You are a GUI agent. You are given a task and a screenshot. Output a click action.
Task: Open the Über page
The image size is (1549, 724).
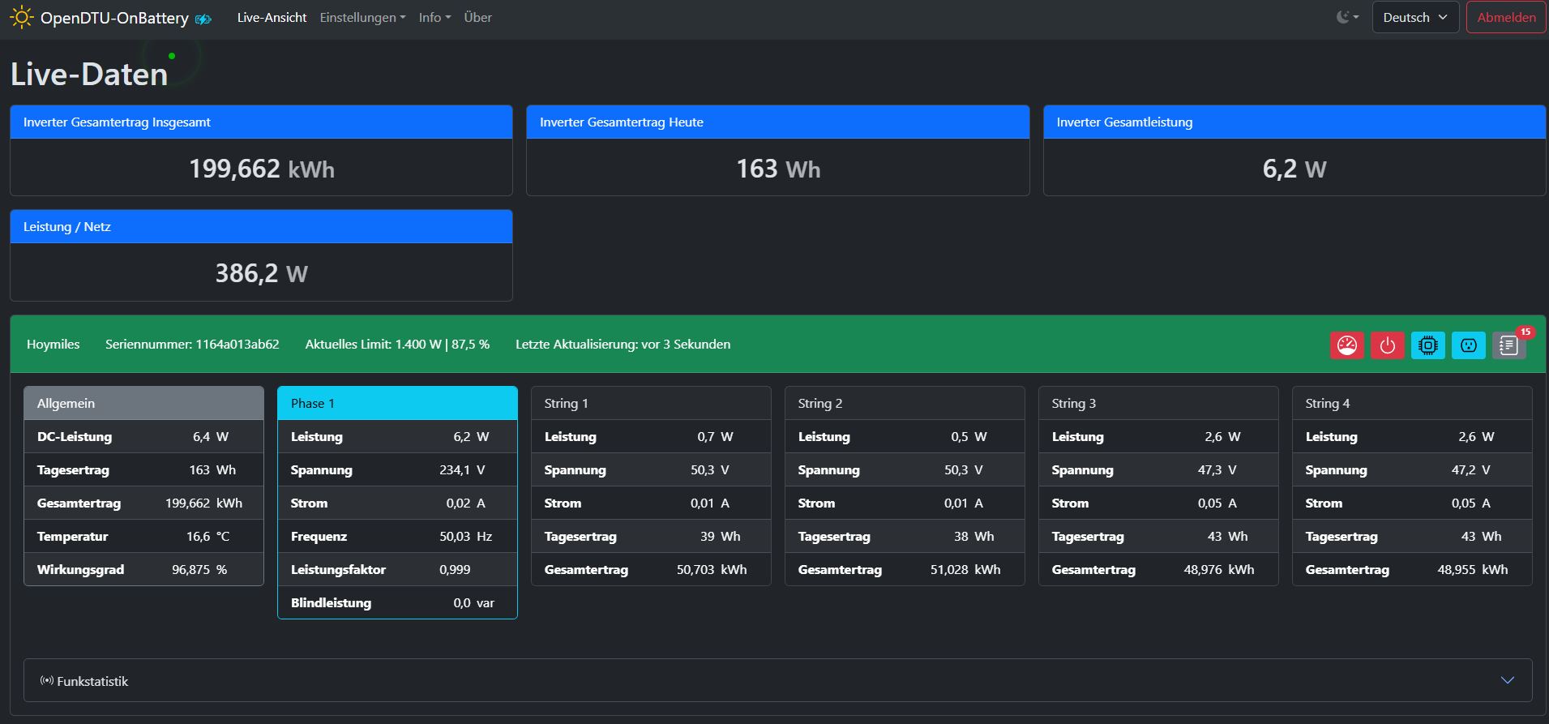[x=477, y=17]
